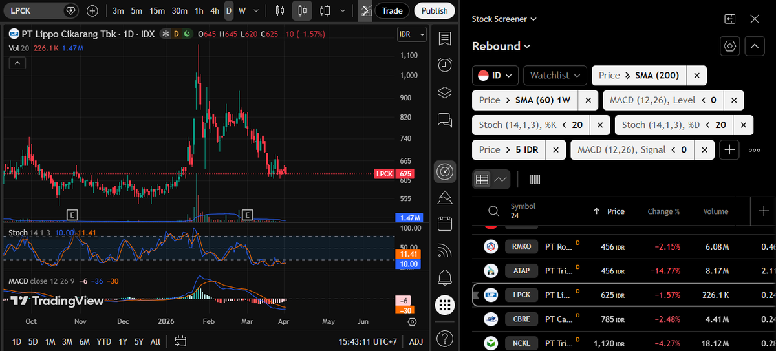The image size is (776, 351).
Task: Set date range to 6M
Action: point(85,341)
